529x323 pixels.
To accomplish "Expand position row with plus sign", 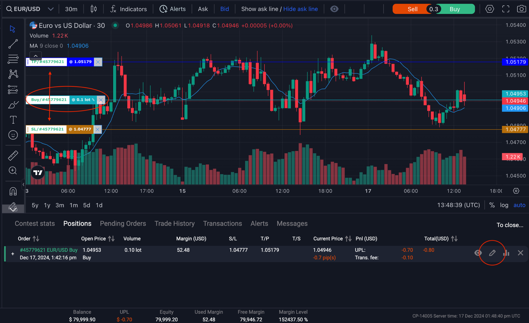I will tap(13, 254).
